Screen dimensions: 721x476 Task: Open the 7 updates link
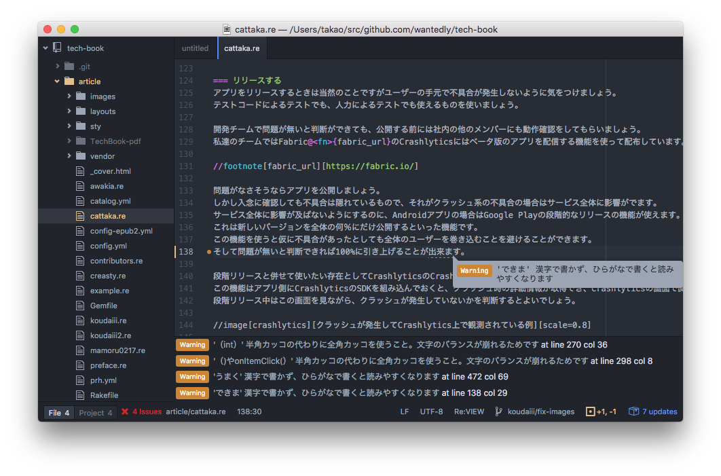pyautogui.click(x=659, y=411)
